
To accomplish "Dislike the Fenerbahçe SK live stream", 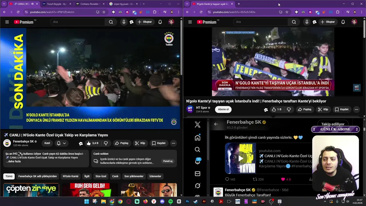I will tap(106, 143).
